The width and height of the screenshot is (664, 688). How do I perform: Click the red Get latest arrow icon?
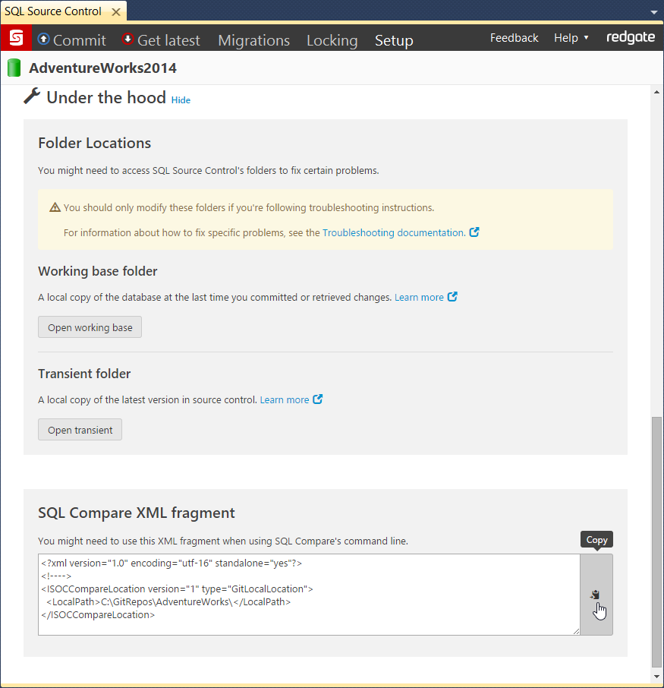pyautogui.click(x=127, y=39)
